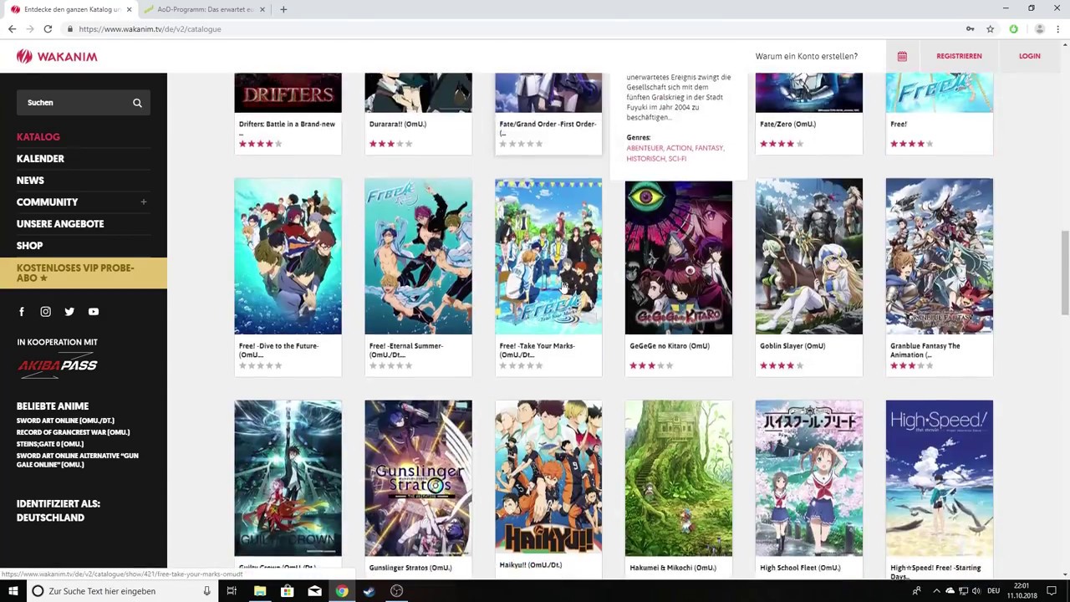
Task: Click the Registrieren button
Action: click(x=959, y=56)
